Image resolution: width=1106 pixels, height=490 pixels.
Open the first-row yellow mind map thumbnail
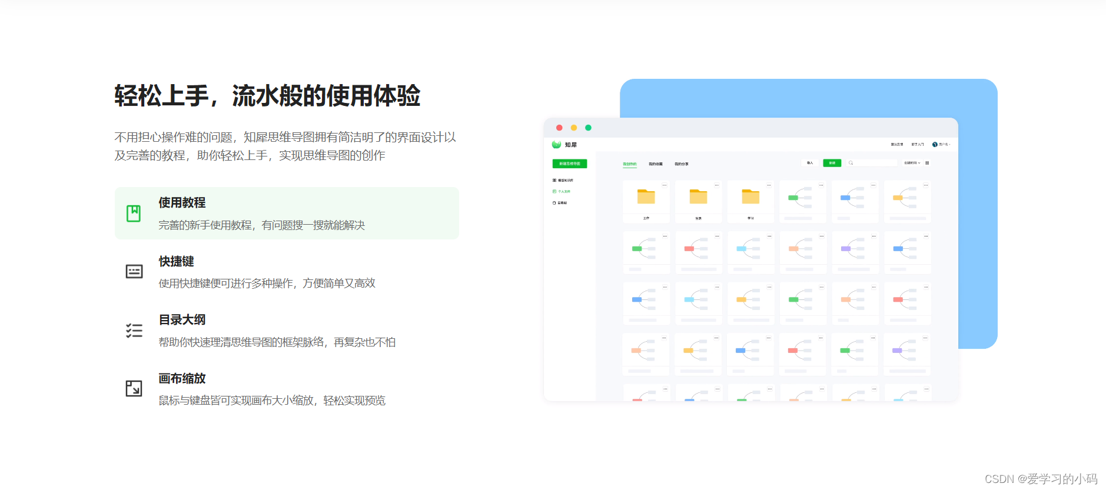point(907,202)
